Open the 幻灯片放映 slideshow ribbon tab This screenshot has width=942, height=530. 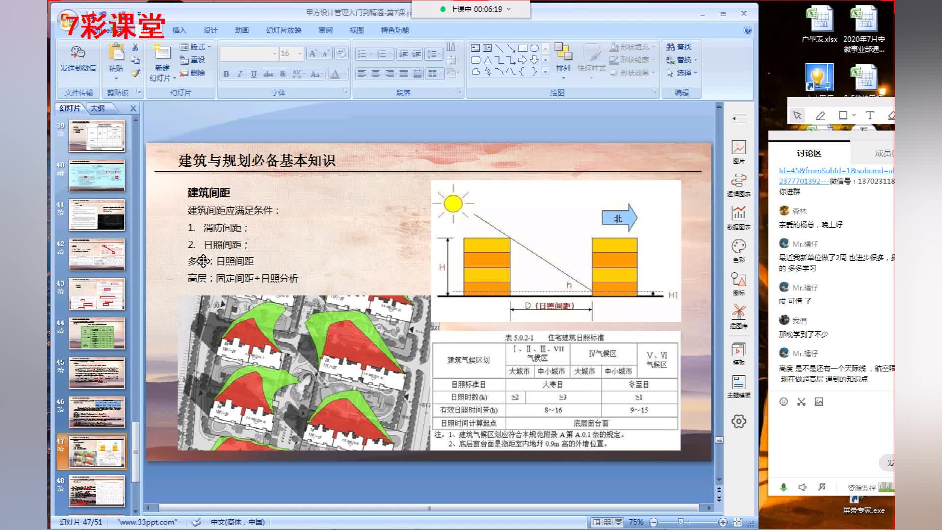tap(284, 30)
